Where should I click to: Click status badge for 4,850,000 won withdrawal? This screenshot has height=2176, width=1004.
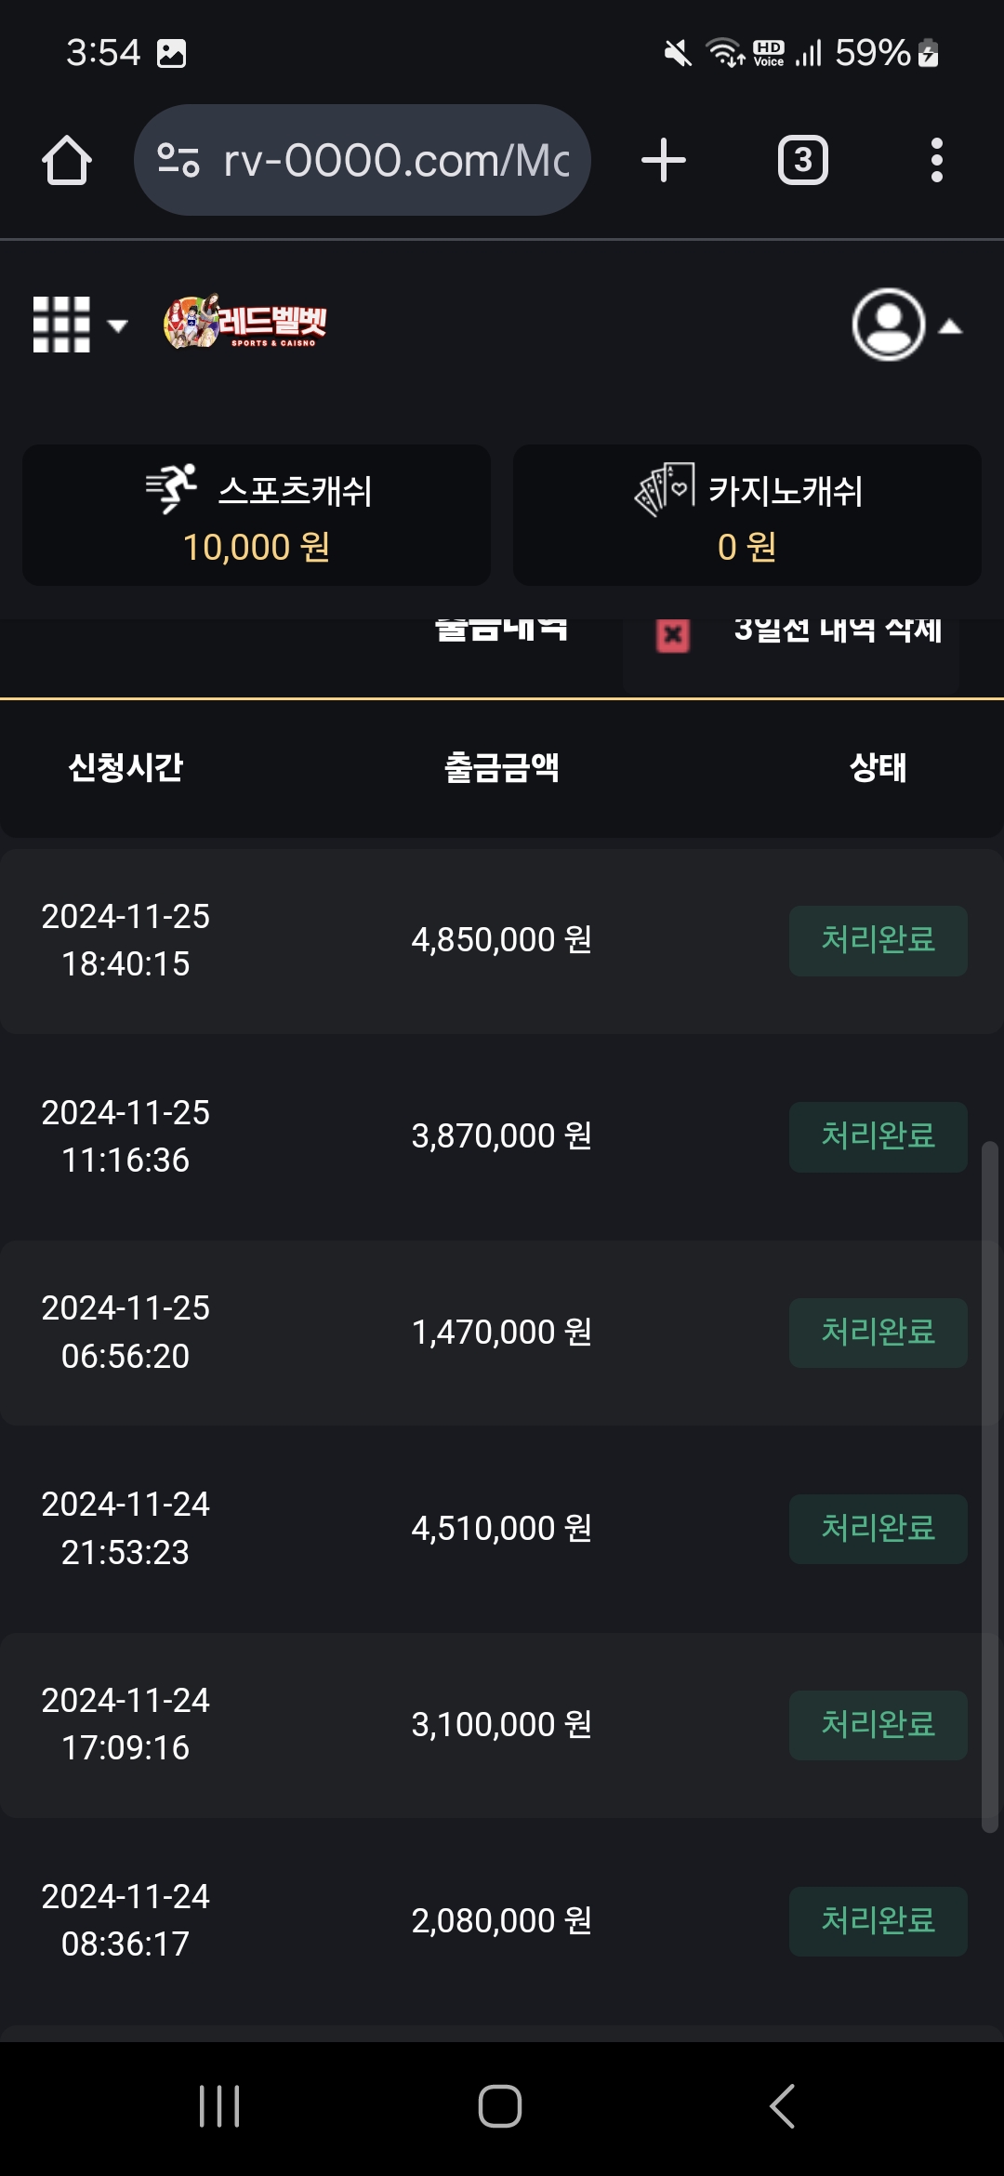(x=878, y=940)
